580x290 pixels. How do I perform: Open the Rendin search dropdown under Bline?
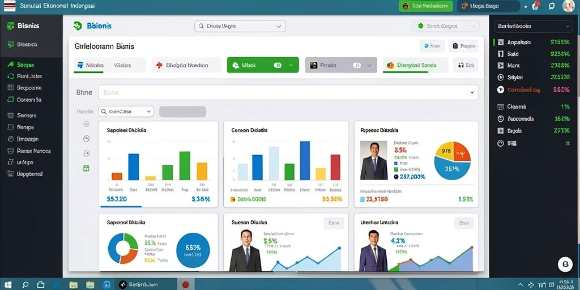126,112
